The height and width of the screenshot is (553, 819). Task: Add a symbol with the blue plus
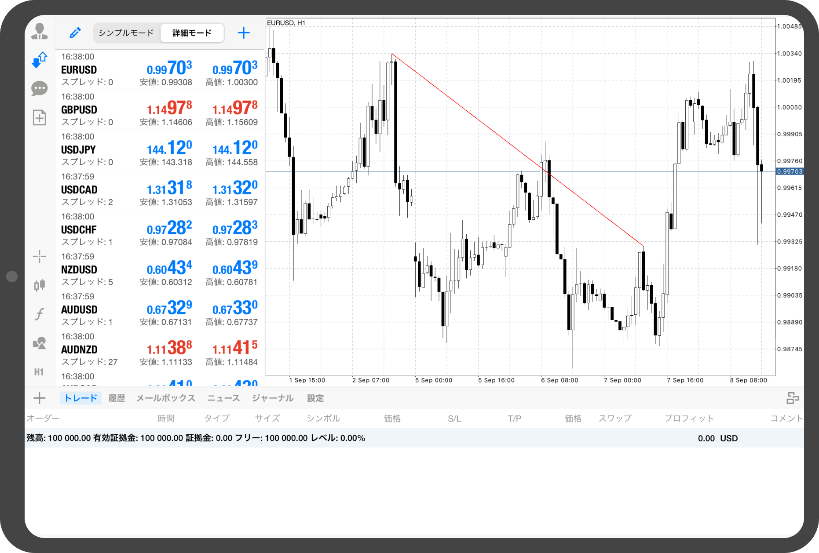[x=244, y=33]
